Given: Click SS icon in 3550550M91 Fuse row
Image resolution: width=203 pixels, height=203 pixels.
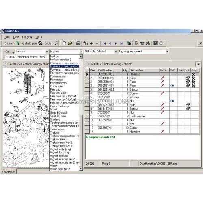Looking at the screenshot, I should click(188, 82).
